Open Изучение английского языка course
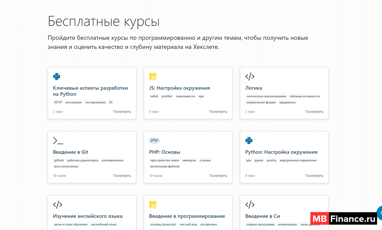382x230 pixels. [x=88, y=216]
